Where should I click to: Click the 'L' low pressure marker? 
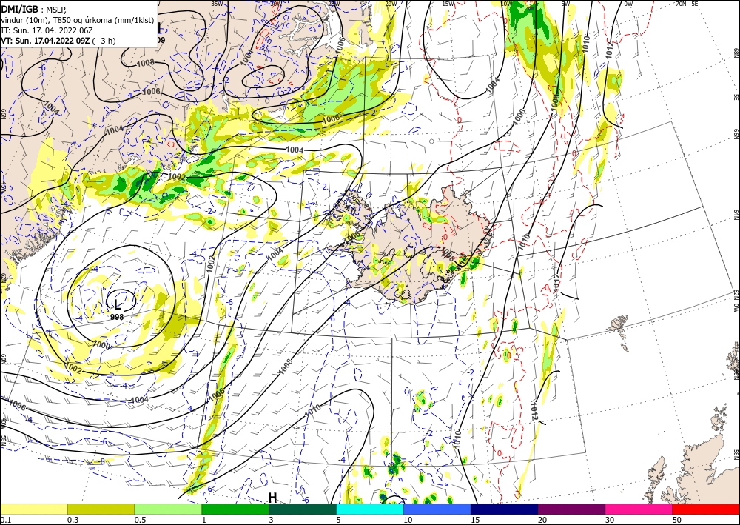[118, 305]
